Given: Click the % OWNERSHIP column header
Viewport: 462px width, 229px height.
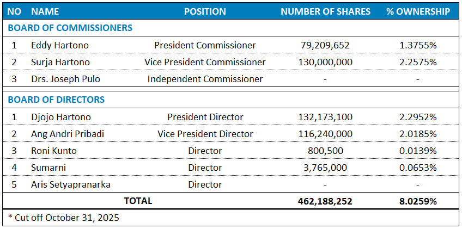Looking at the screenshot, I should pyautogui.click(x=418, y=11).
